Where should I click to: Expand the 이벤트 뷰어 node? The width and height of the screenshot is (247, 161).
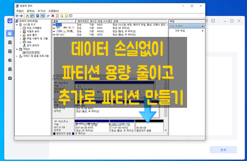pyautogui.click(x=20, y=32)
